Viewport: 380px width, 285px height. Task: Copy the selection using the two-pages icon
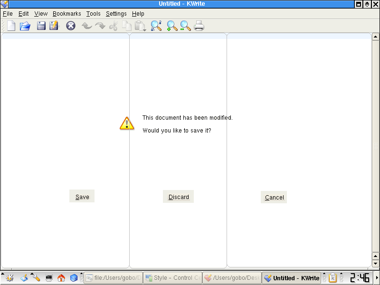(x=126, y=26)
